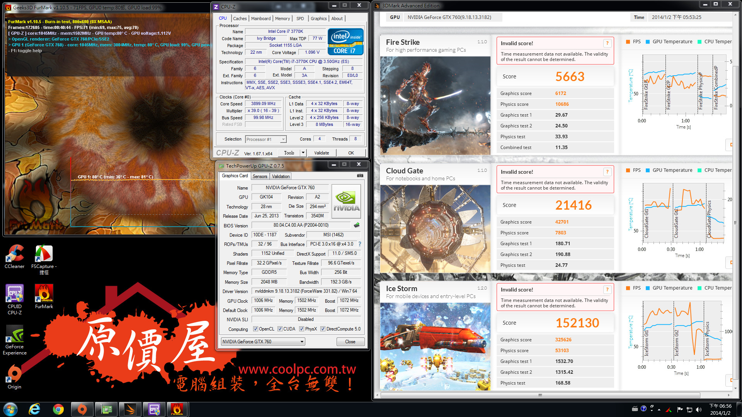
Task: Click the language bar keyboard icon
Action: 635,409
